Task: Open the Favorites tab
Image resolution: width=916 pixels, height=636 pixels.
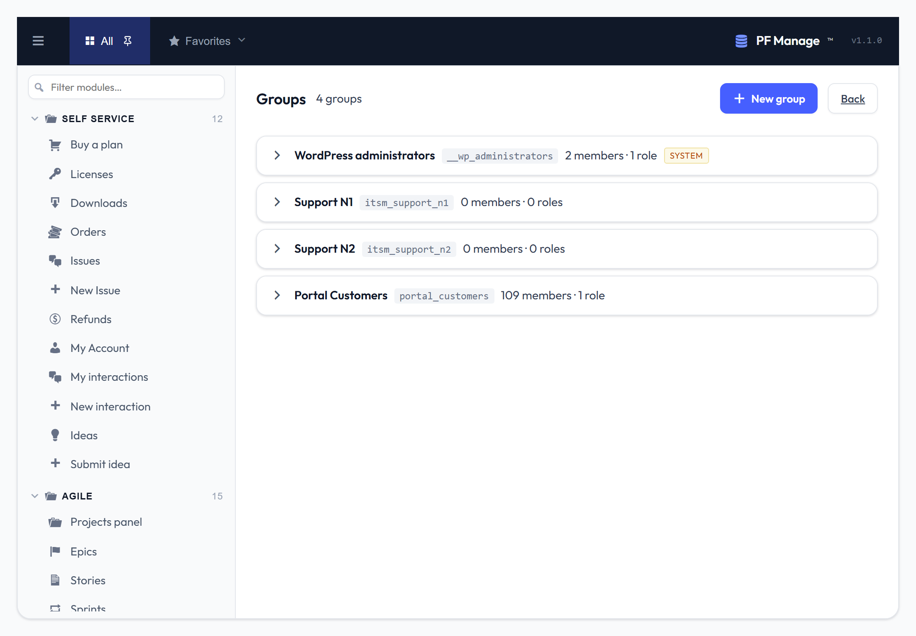Action: (x=207, y=41)
